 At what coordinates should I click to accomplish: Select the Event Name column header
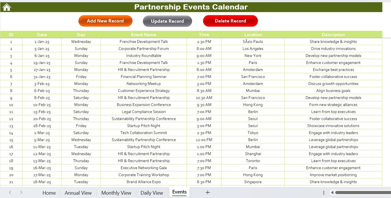click(144, 35)
